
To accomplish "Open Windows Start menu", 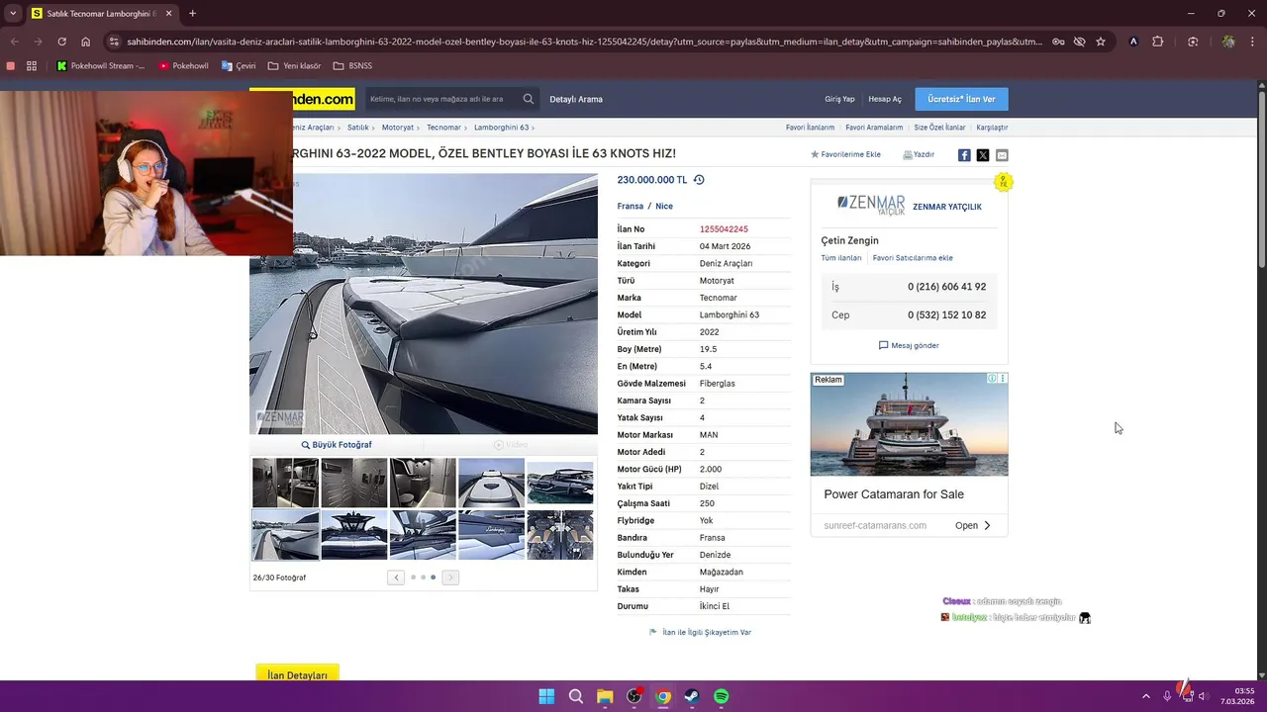I will [546, 696].
